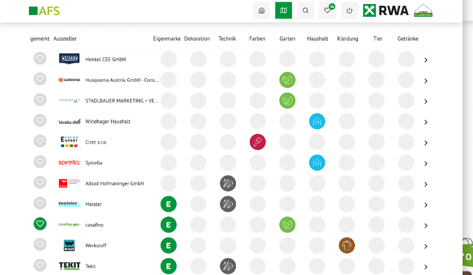Image resolution: width=473 pixels, height=275 pixels.
Task: Click the Dekoration column header
Action: 197,39
